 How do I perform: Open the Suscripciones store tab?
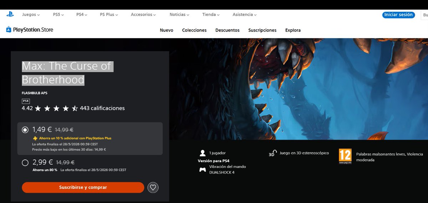pyautogui.click(x=263, y=30)
